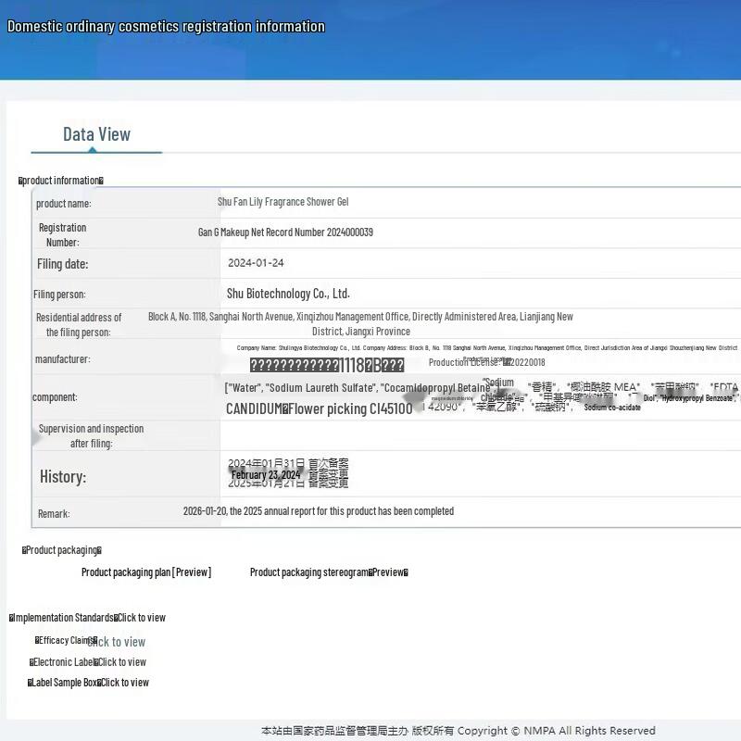Image resolution: width=741 pixels, height=741 pixels.
Task: Select the 'Flower picking CI45100' component text
Action: [x=350, y=408]
